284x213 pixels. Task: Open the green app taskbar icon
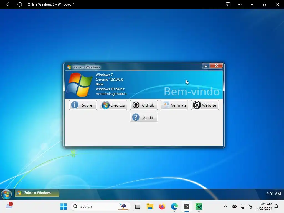point(199,206)
